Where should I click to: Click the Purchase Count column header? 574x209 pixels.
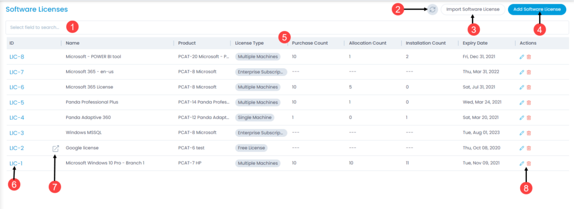309,43
